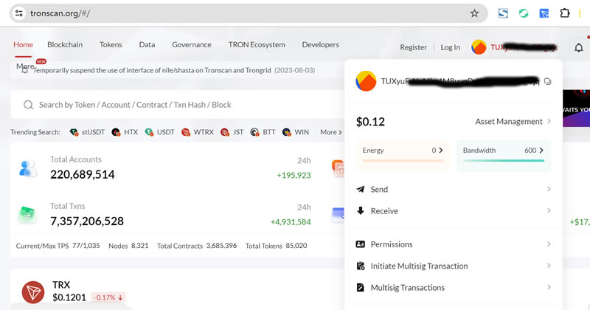590x310 pixels.
Task: Click the green circular extension icon
Action: [524, 13]
